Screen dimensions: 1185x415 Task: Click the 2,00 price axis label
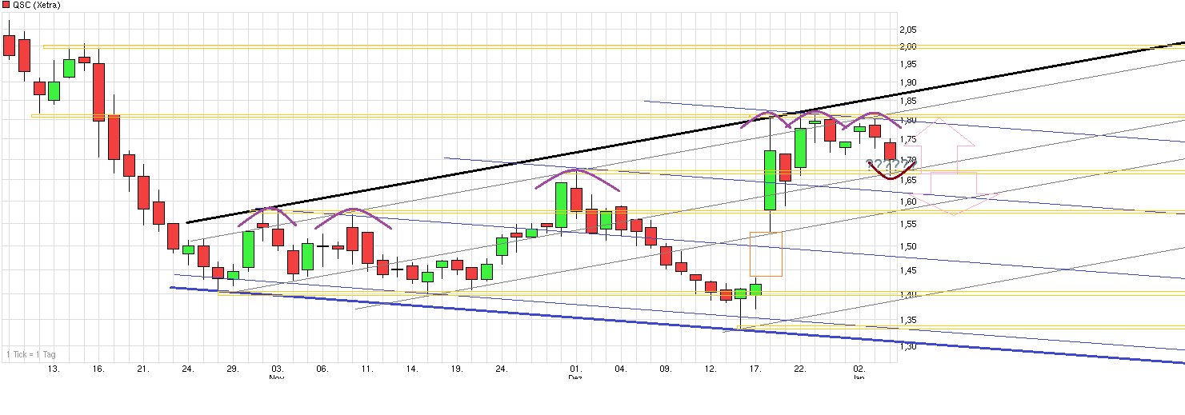pyautogui.click(x=909, y=46)
